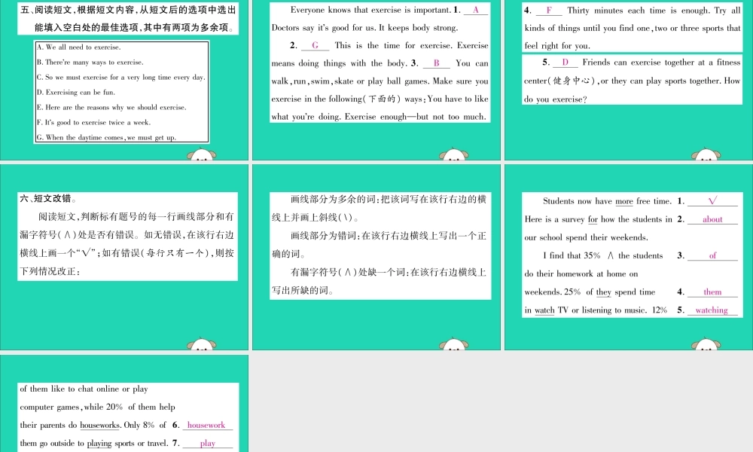Click the line "do their homework at home on"

click(581, 273)
